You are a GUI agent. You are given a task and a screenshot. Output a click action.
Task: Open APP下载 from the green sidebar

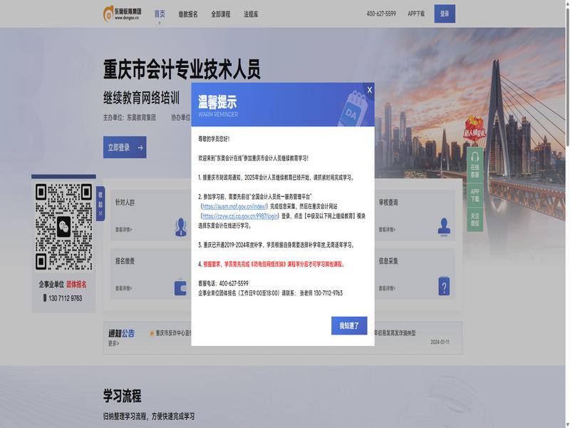tap(475, 195)
